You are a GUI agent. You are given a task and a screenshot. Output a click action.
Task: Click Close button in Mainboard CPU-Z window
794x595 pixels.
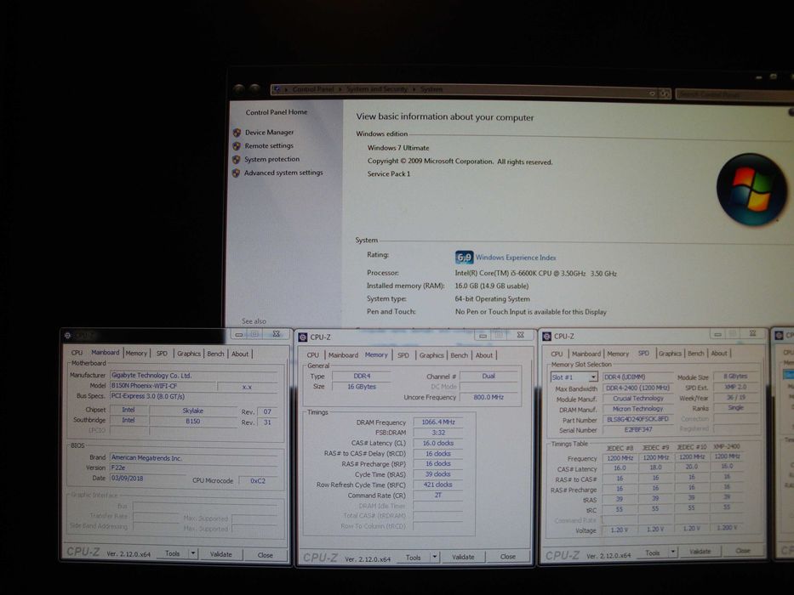tap(265, 555)
